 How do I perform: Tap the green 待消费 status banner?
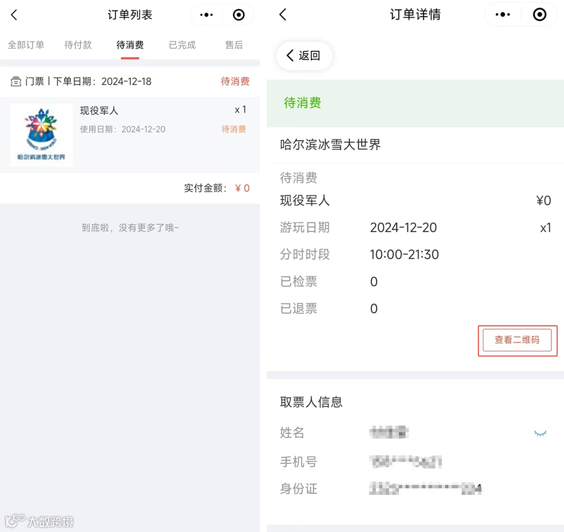(x=415, y=103)
